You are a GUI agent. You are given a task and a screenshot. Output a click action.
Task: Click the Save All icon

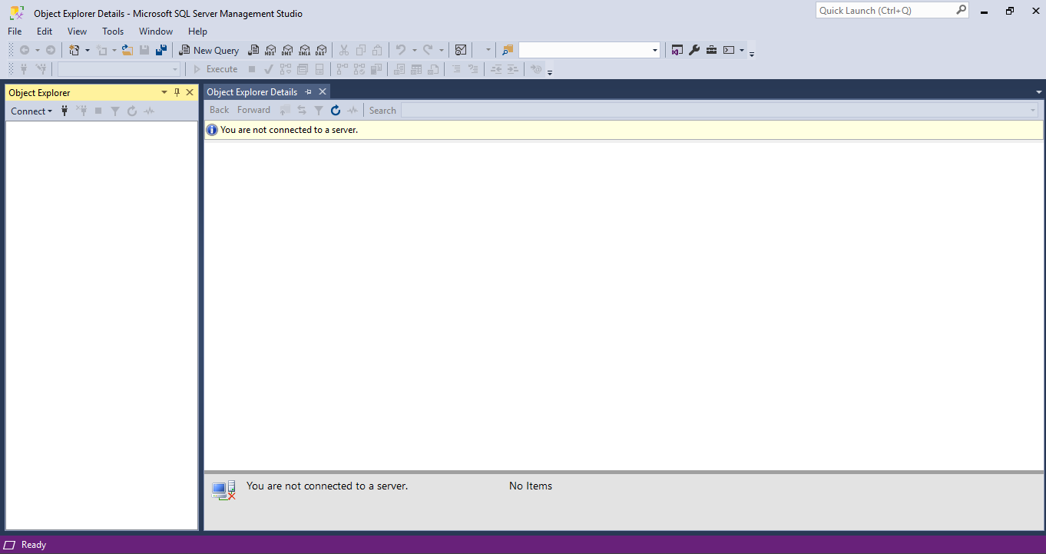tap(161, 49)
